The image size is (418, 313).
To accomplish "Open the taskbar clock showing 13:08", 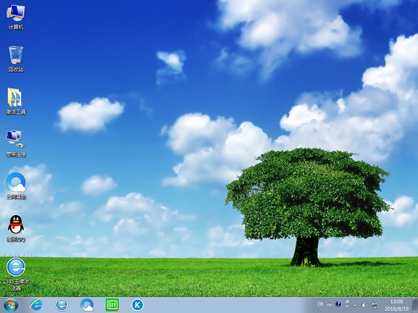I will [x=396, y=305].
